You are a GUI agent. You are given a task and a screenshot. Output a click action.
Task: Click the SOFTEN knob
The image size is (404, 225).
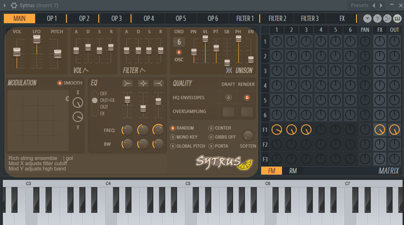[248, 135]
